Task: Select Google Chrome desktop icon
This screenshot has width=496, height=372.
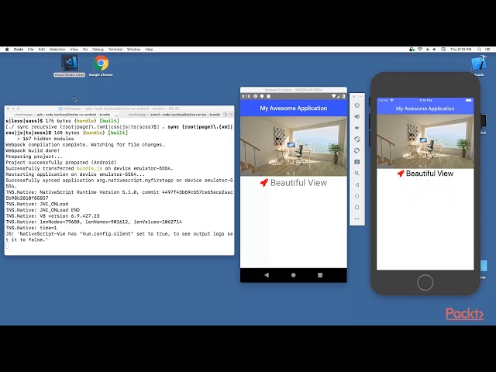Action: coord(101,66)
